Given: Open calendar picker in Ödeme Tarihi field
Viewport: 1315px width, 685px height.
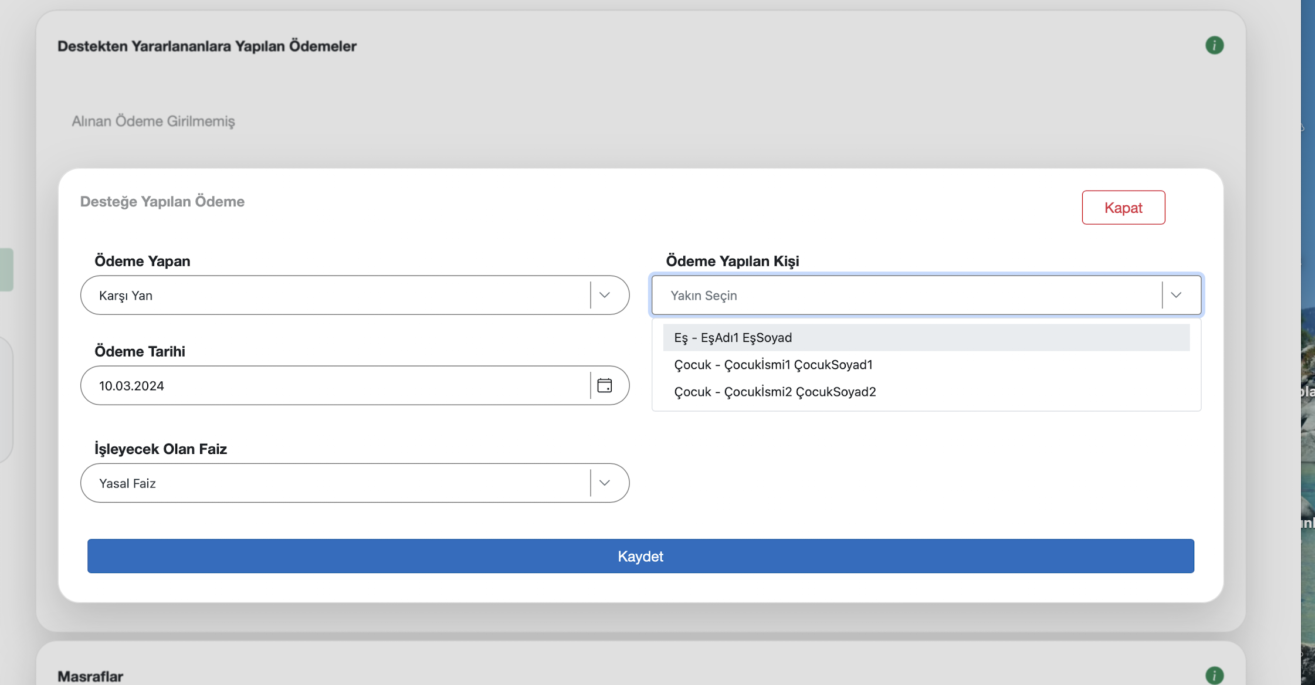Looking at the screenshot, I should [x=604, y=385].
